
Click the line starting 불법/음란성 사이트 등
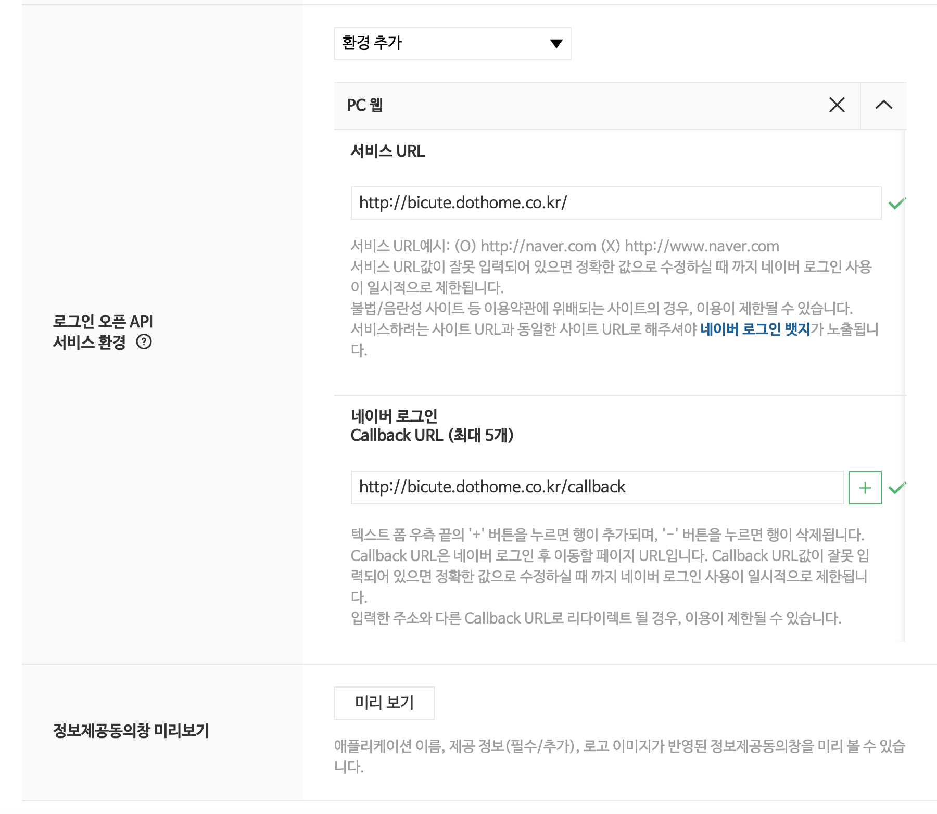click(x=601, y=308)
